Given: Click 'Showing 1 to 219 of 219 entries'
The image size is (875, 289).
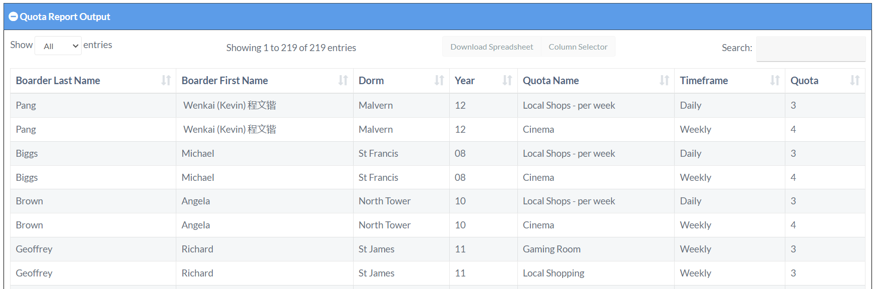Looking at the screenshot, I should (x=291, y=48).
